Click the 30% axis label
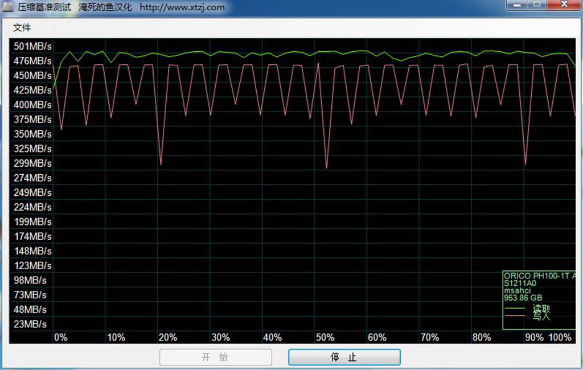Viewport: 583px width, 370px height. click(220, 338)
